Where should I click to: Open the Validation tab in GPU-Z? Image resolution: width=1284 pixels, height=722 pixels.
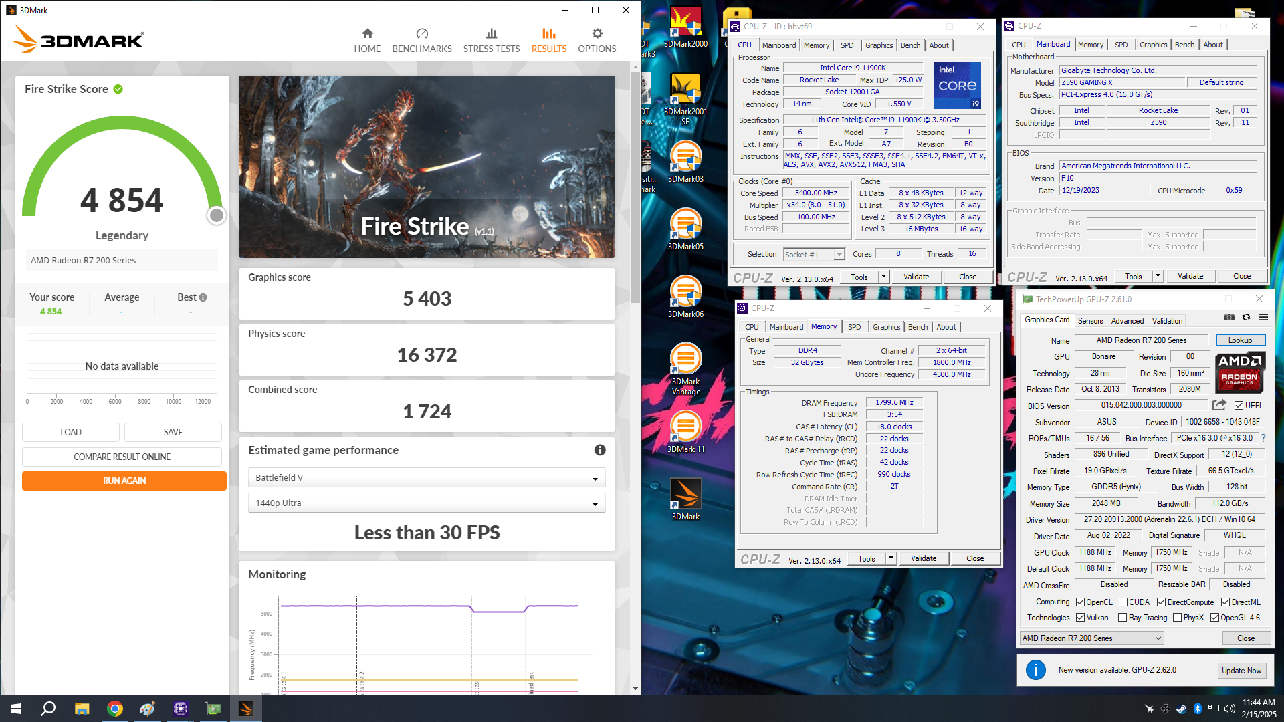point(1167,321)
